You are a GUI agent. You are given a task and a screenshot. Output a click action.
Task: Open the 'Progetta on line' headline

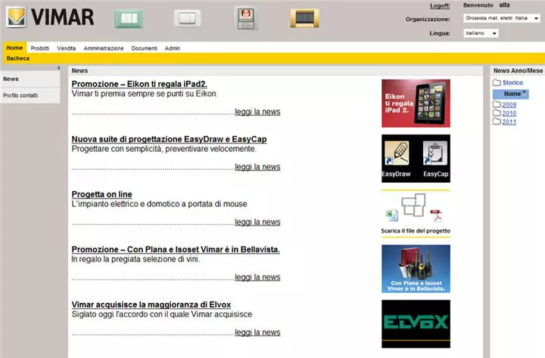pos(102,194)
